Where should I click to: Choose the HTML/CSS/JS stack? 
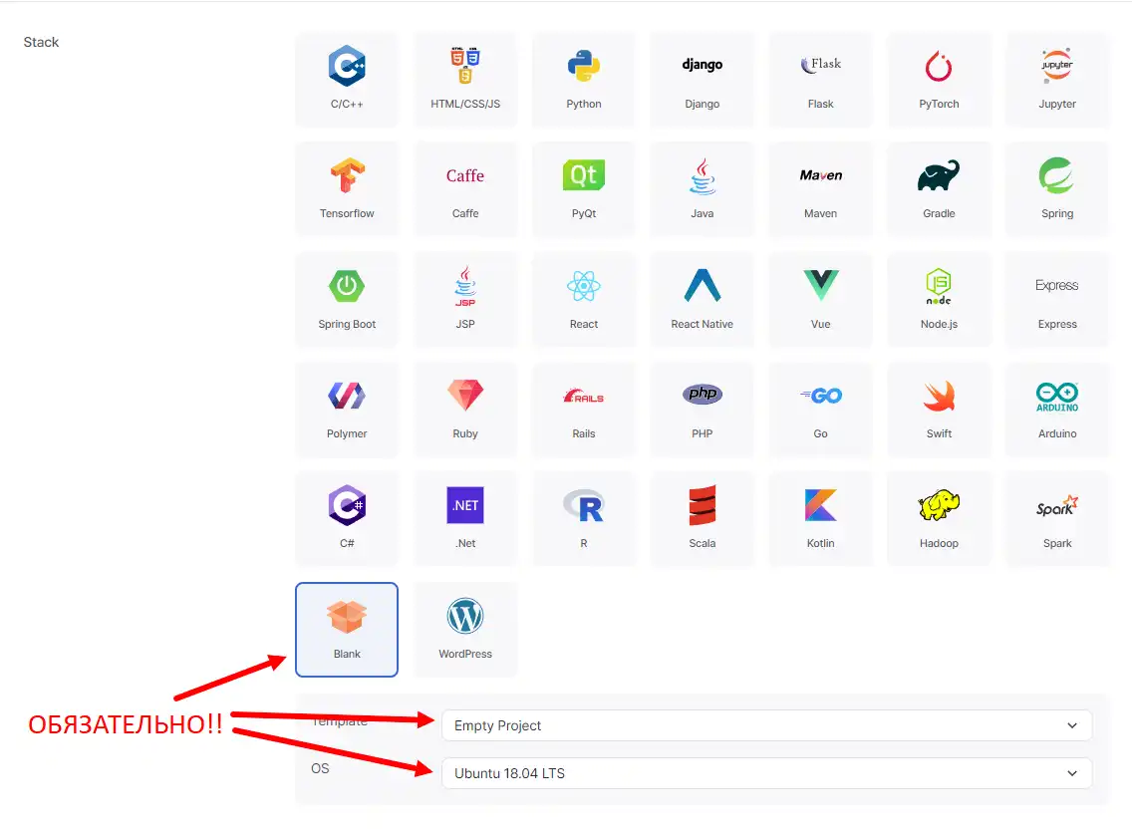coord(465,80)
